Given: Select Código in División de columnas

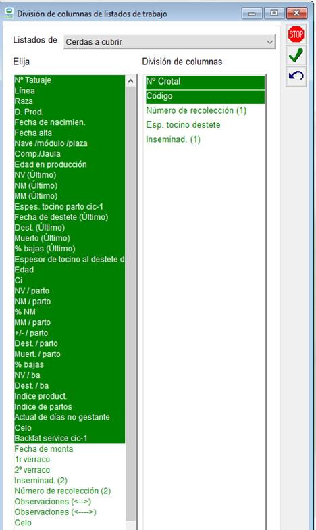Looking at the screenshot, I should point(205,96).
